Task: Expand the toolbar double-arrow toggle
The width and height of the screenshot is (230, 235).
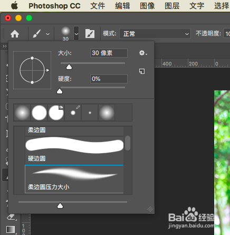Action: [5, 46]
